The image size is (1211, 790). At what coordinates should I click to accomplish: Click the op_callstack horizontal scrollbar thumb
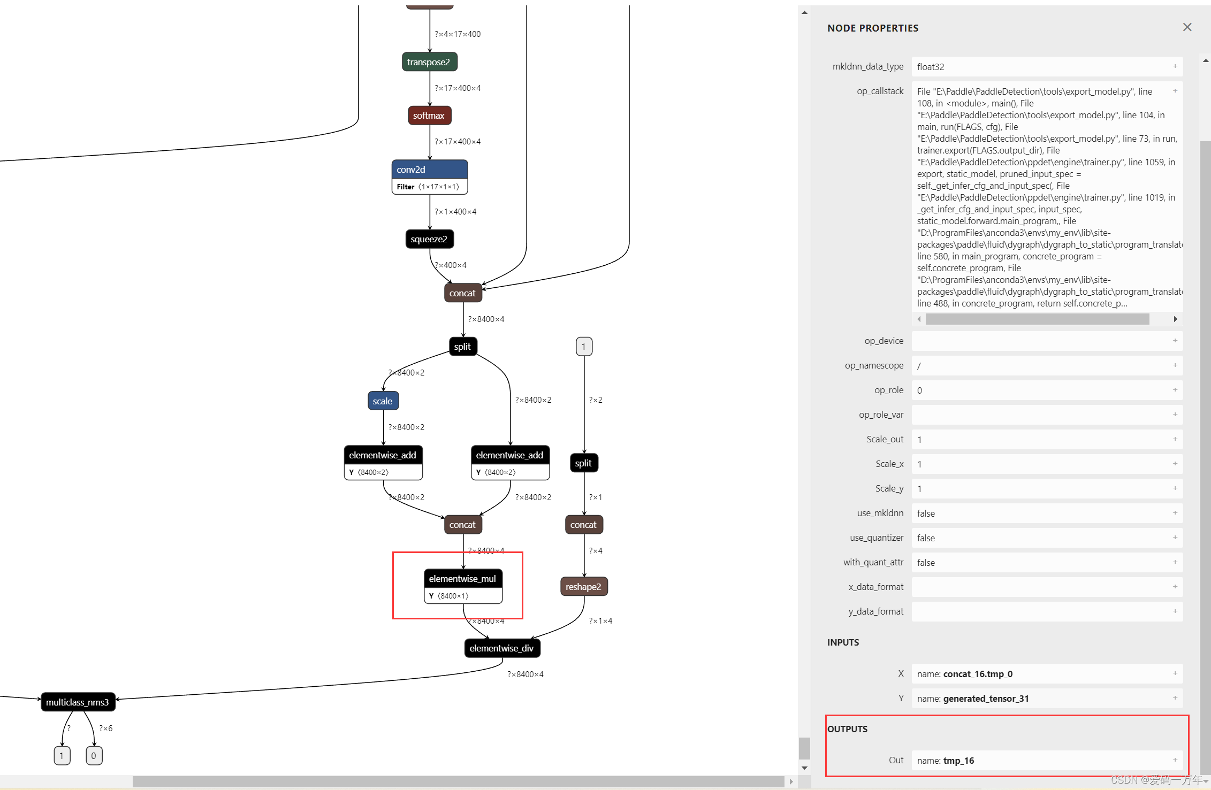[1037, 319]
